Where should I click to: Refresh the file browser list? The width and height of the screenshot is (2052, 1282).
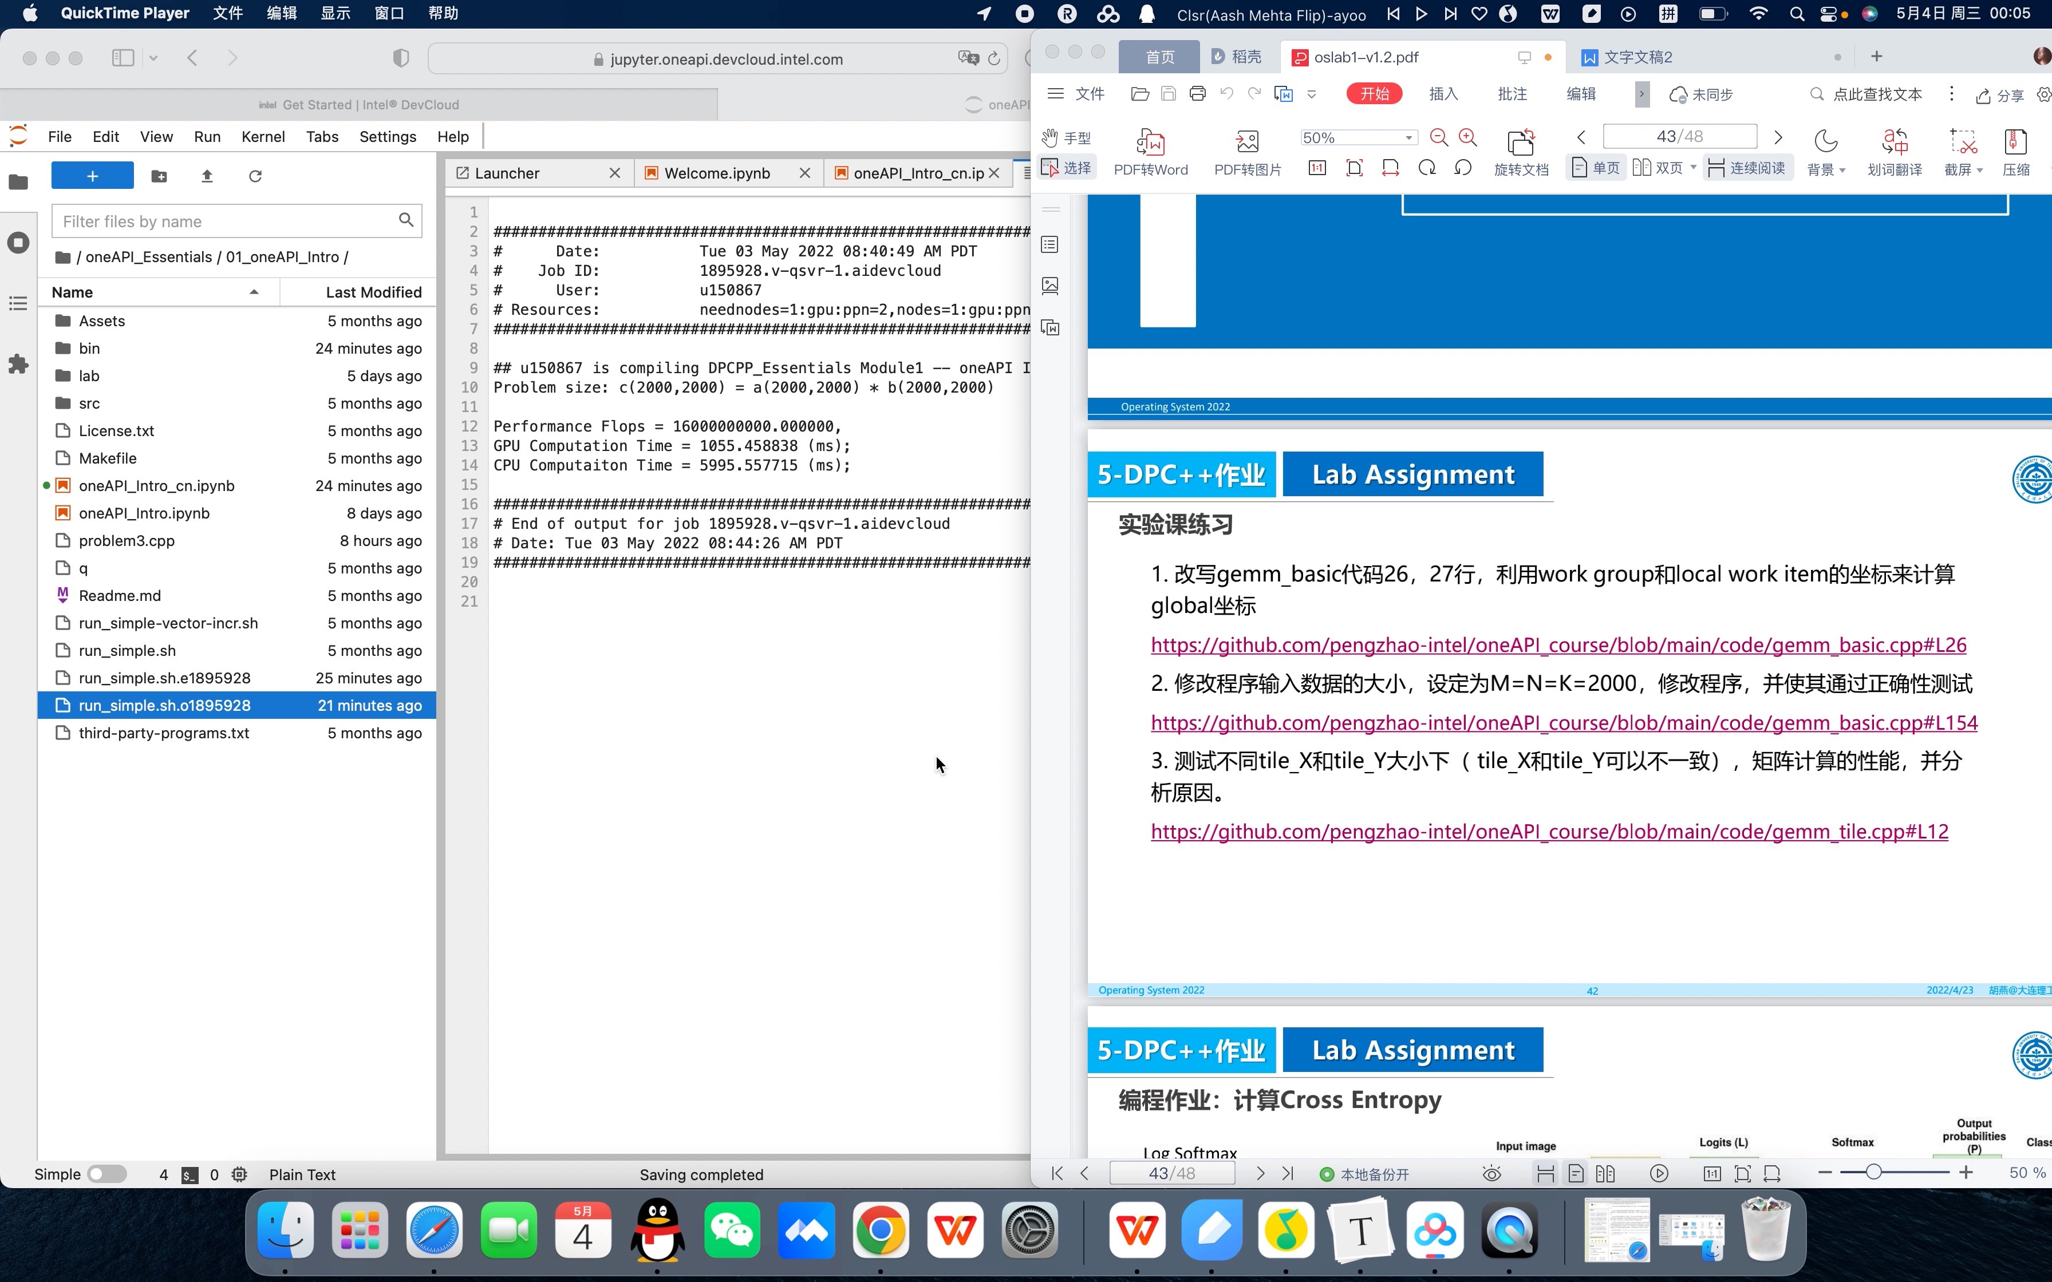255,176
